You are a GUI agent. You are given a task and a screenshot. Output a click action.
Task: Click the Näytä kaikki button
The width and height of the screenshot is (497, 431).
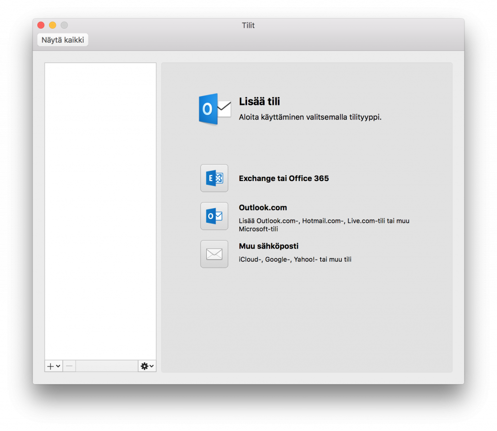point(62,39)
